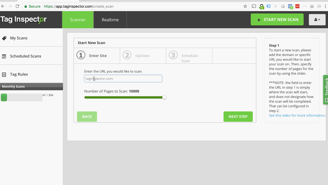Select step 1 Enter Site
The height and width of the screenshot is (185, 328).
tap(97, 56)
